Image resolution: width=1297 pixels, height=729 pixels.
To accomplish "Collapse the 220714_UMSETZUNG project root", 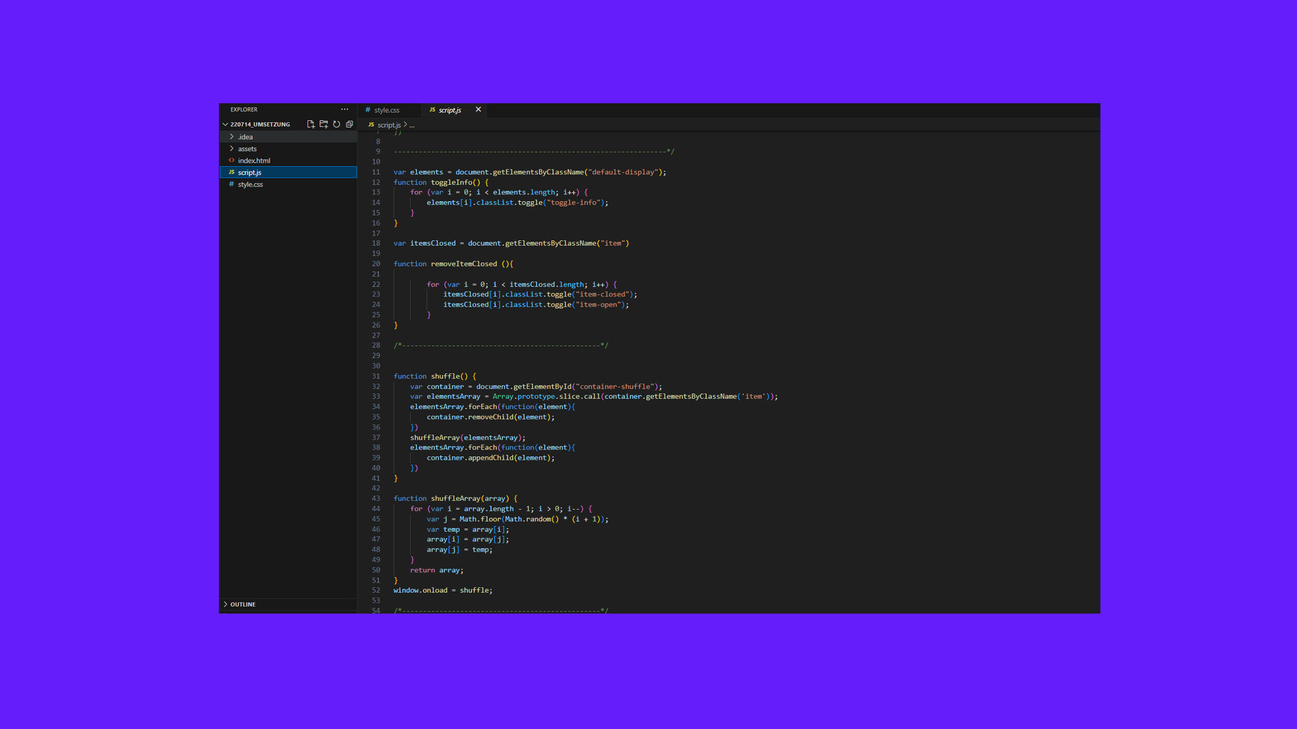I will coord(226,124).
